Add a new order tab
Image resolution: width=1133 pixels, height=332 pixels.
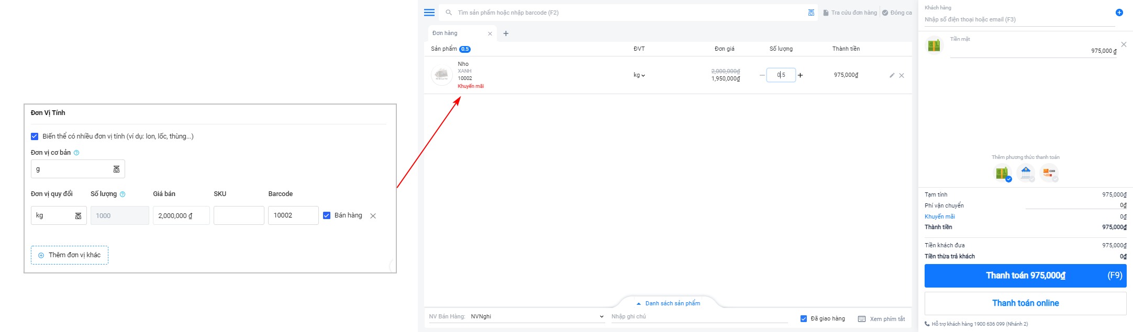[506, 33]
